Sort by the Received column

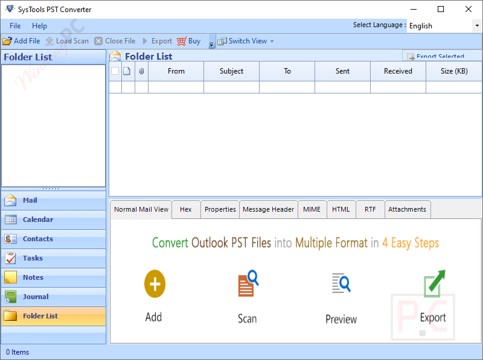[398, 71]
